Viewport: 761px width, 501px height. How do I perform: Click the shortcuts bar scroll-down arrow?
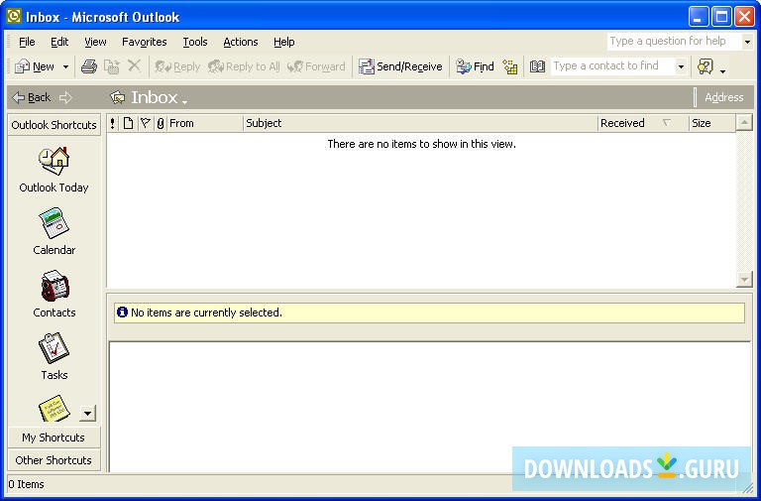click(87, 414)
